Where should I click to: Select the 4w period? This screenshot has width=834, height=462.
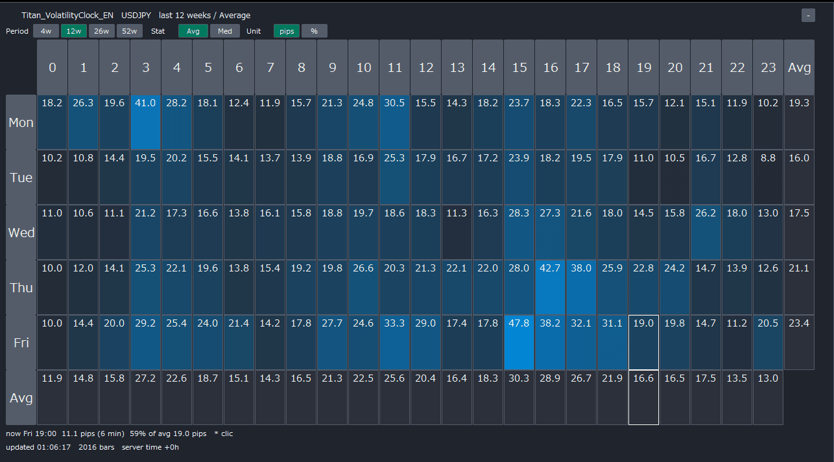click(x=46, y=31)
